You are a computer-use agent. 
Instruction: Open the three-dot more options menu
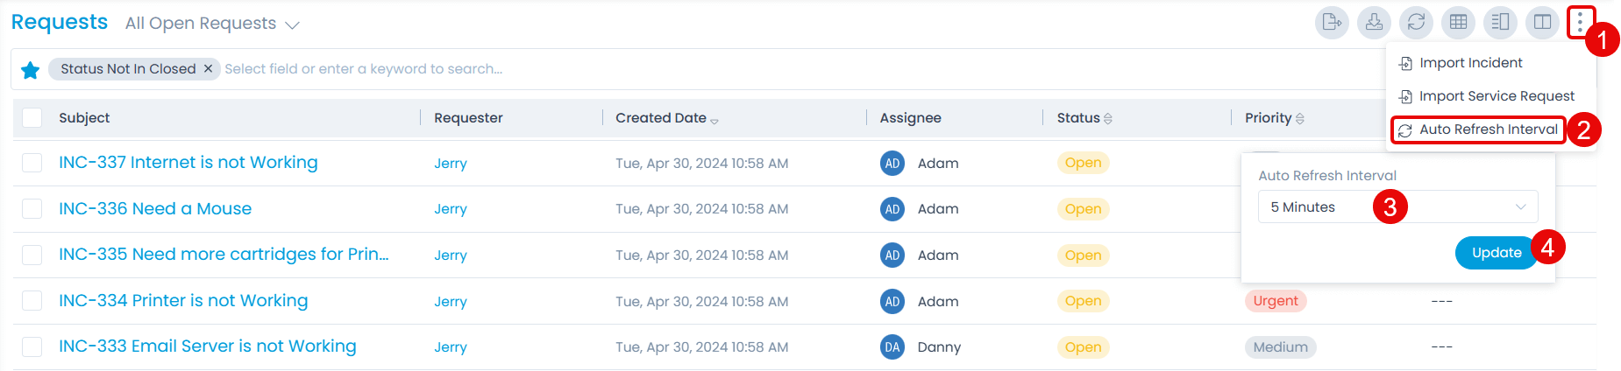(1580, 23)
